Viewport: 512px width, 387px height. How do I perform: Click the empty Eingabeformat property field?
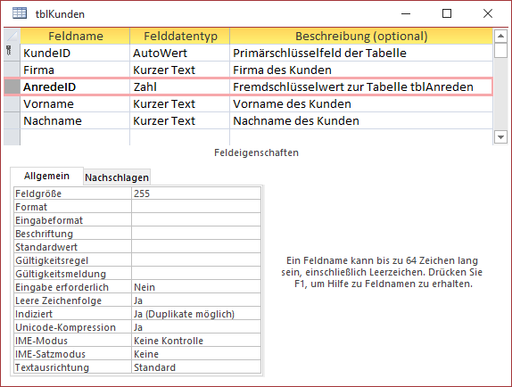click(x=196, y=220)
